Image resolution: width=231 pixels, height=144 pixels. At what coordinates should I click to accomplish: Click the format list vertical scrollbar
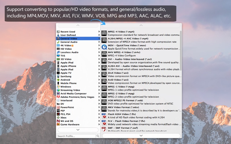(x=181, y=51)
